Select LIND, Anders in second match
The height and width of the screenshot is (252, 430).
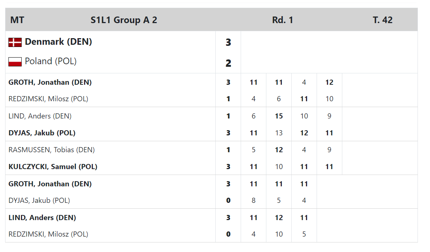click(40, 116)
